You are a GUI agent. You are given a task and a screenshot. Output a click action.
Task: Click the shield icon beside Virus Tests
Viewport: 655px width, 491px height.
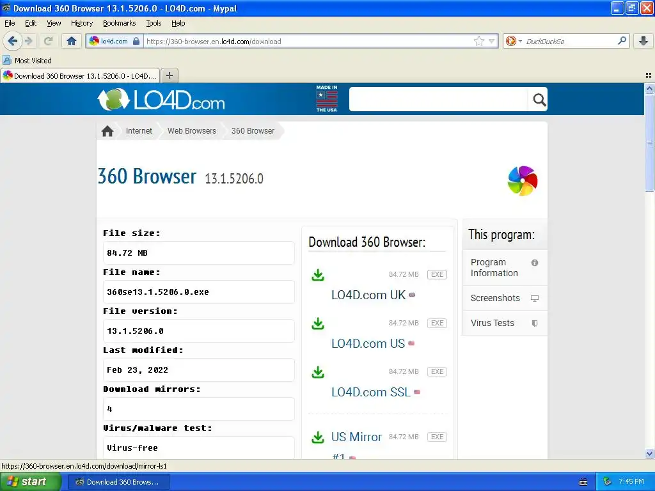point(534,323)
